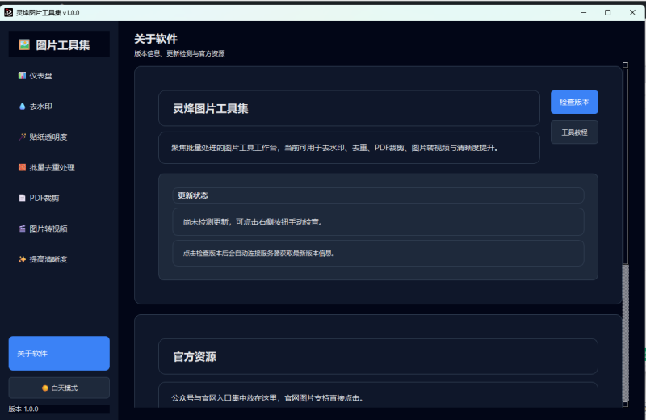This screenshot has width=646, height=420.
Task: Click the 仪表盘 dashboard chart icon
Action: click(22, 75)
